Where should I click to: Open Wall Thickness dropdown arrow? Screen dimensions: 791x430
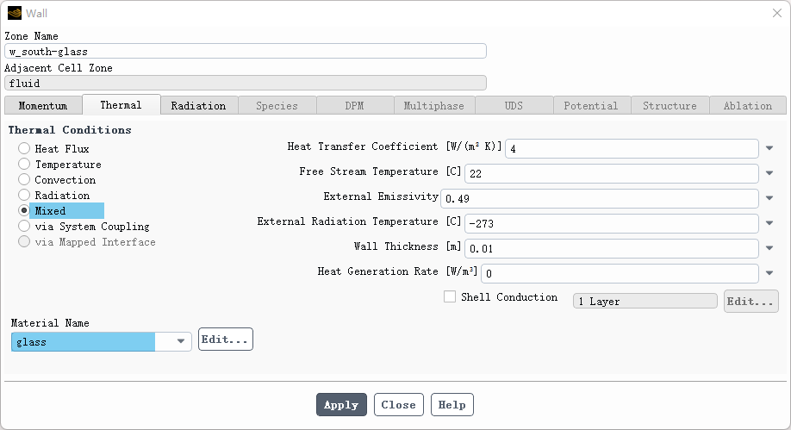pos(769,249)
